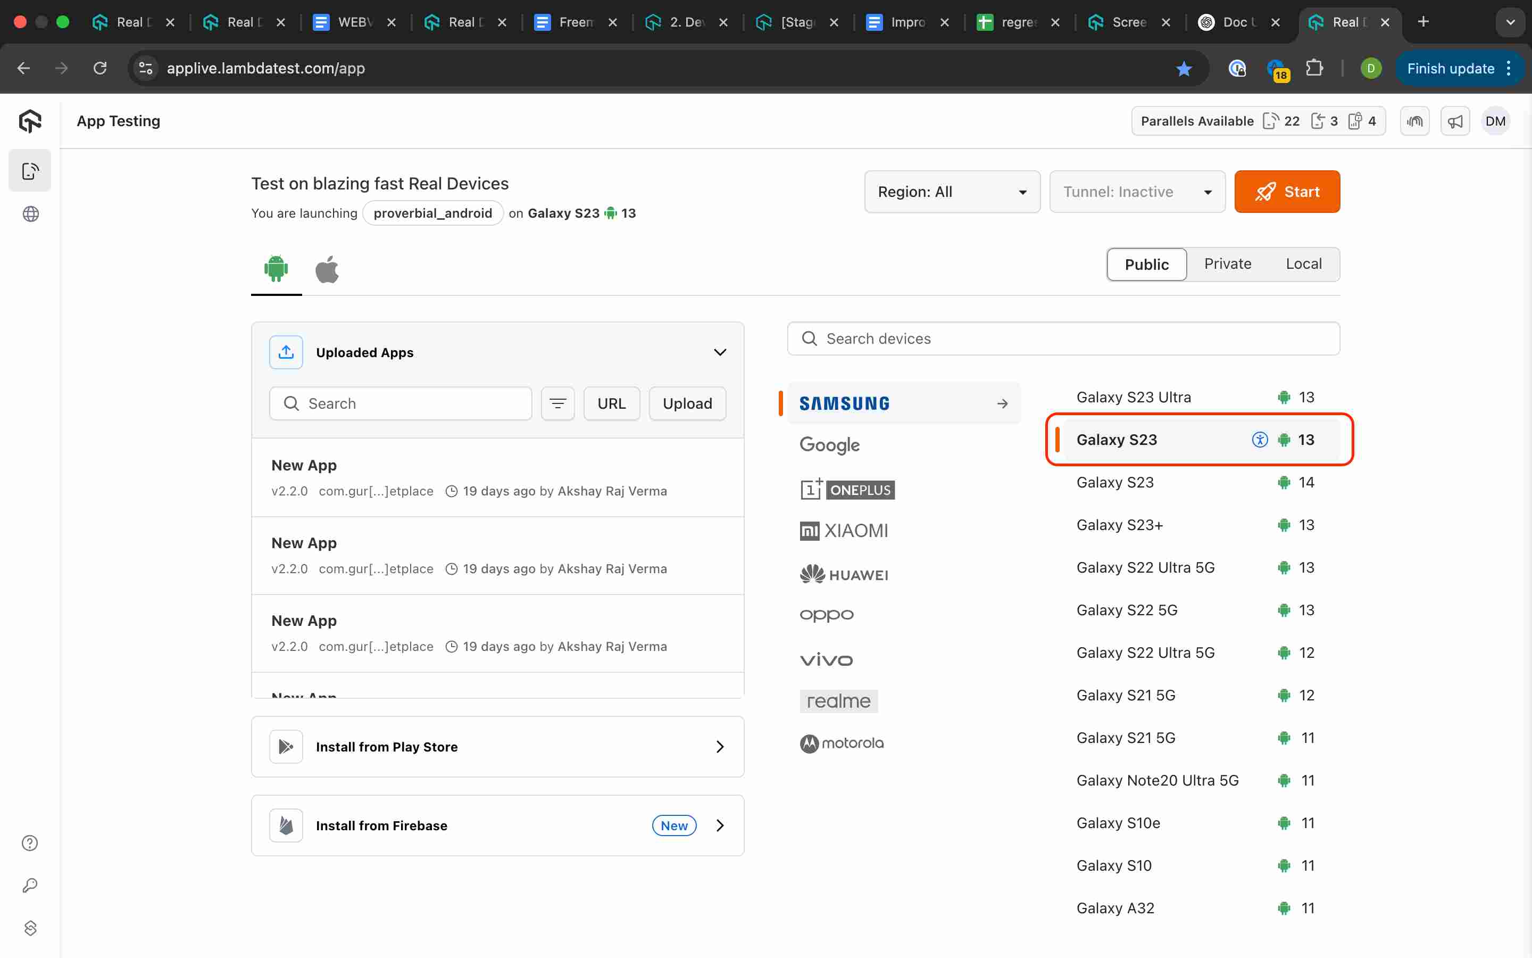Collapse the Uploaded Apps section
1532x958 pixels.
[x=720, y=352]
